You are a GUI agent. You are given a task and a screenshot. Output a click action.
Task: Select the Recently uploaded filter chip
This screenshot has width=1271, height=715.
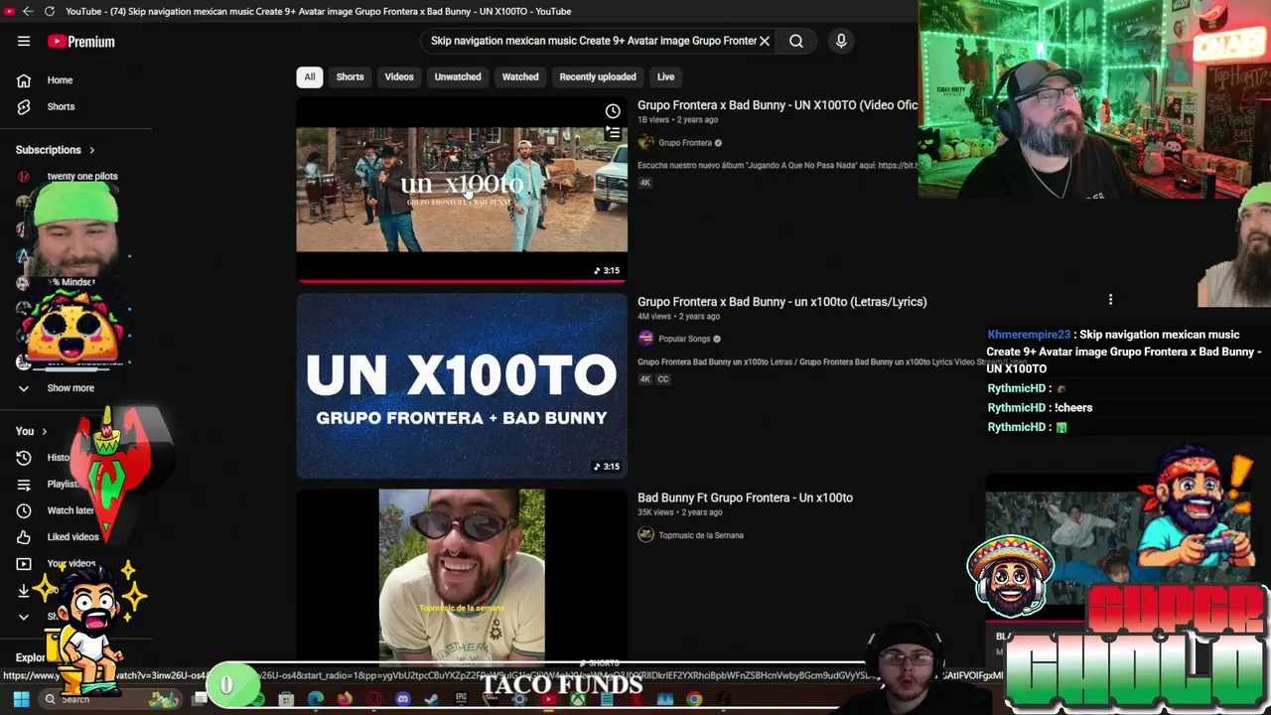tap(598, 76)
